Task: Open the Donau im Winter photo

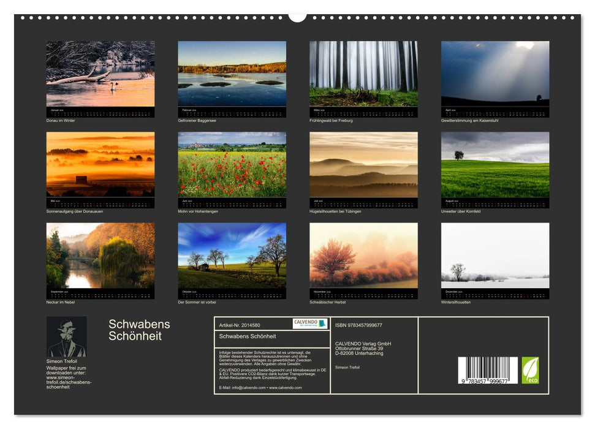Action: (x=100, y=74)
